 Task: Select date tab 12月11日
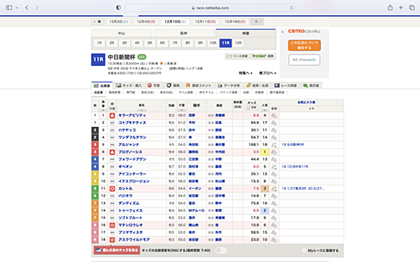coord(205,21)
